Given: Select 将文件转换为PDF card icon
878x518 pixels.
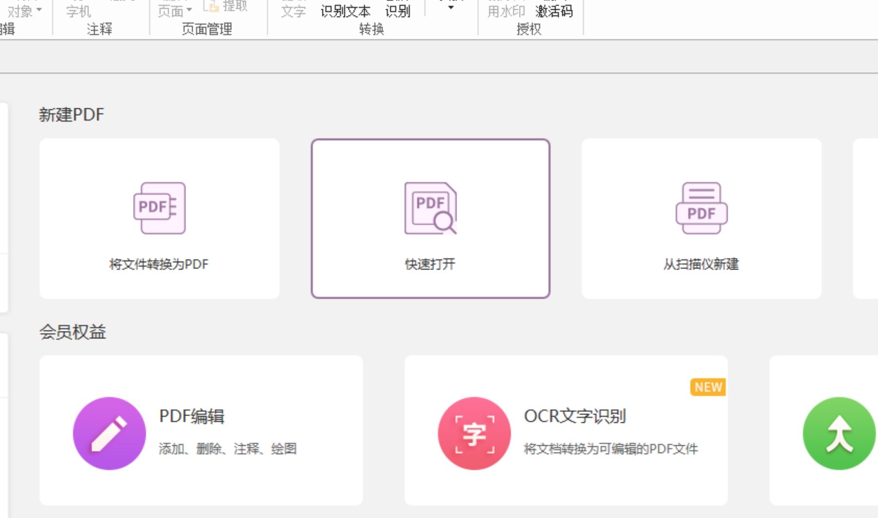Looking at the screenshot, I should pyautogui.click(x=159, y=207).
